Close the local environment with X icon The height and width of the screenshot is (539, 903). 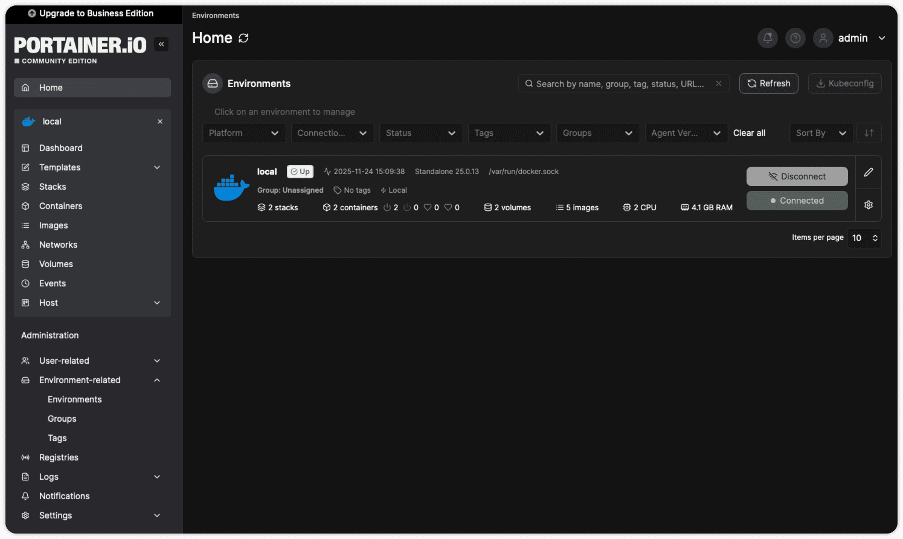160,121
